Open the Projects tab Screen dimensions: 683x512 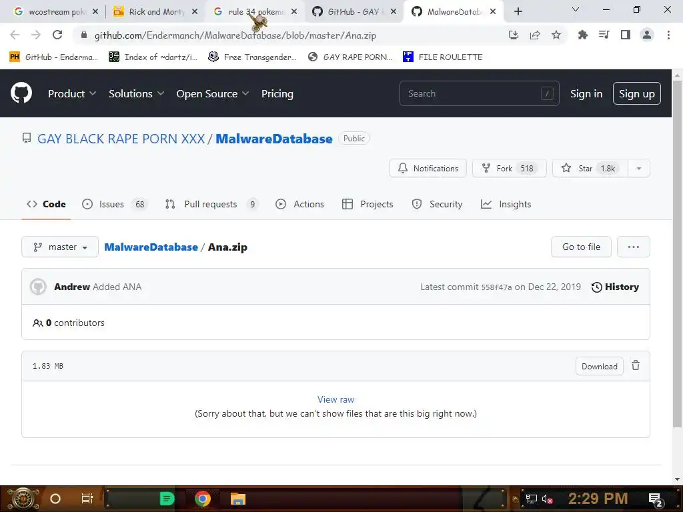click(368, 204)
